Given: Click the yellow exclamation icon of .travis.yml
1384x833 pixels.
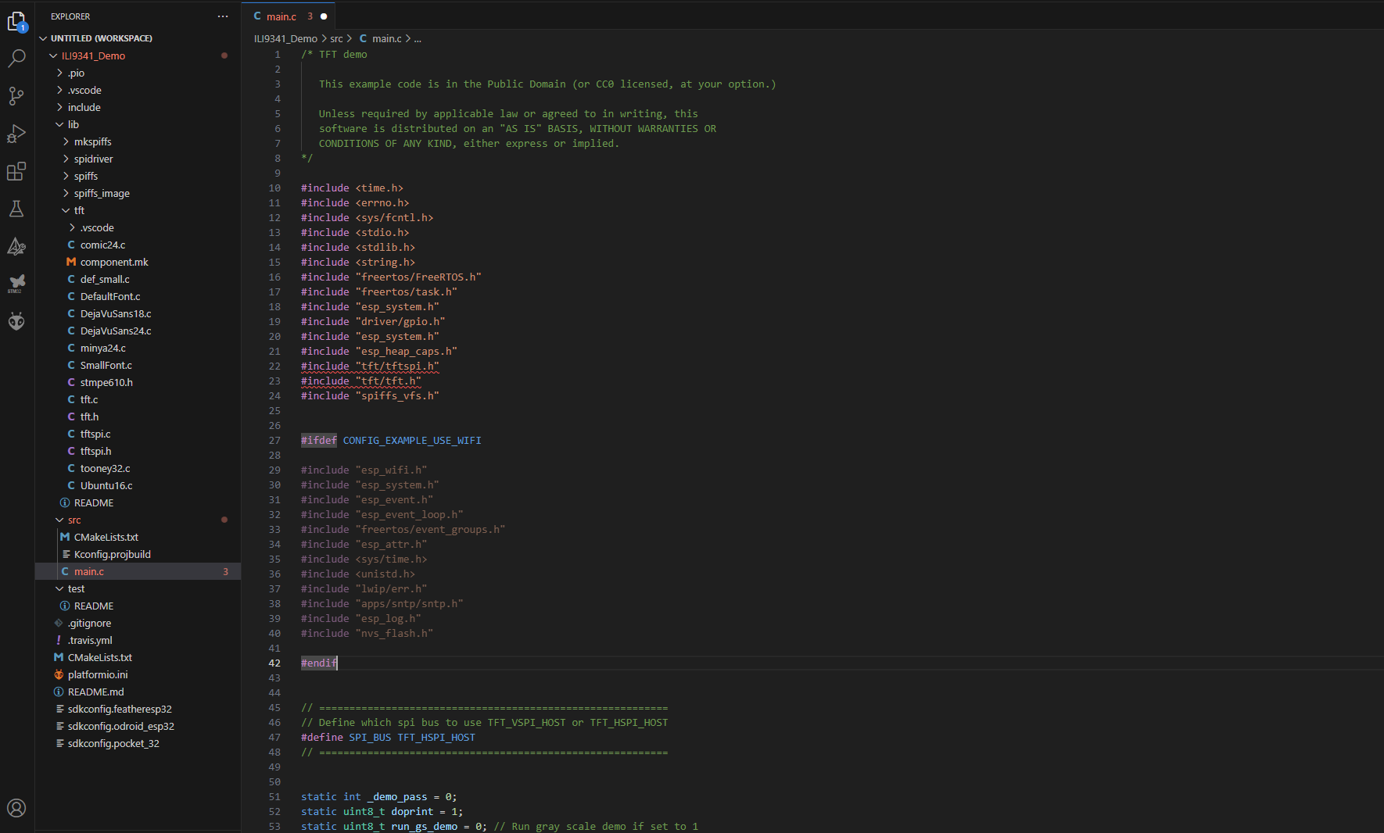Looking at the screenshot, I should click(x=59, y=640).
